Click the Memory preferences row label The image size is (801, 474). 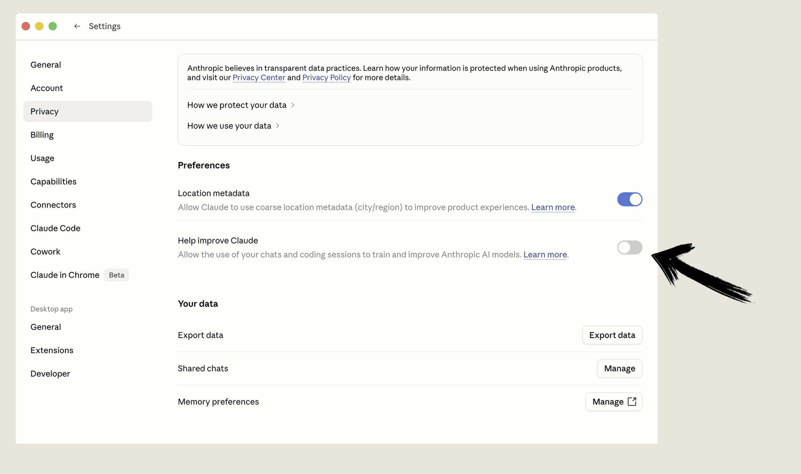[219, 401]
